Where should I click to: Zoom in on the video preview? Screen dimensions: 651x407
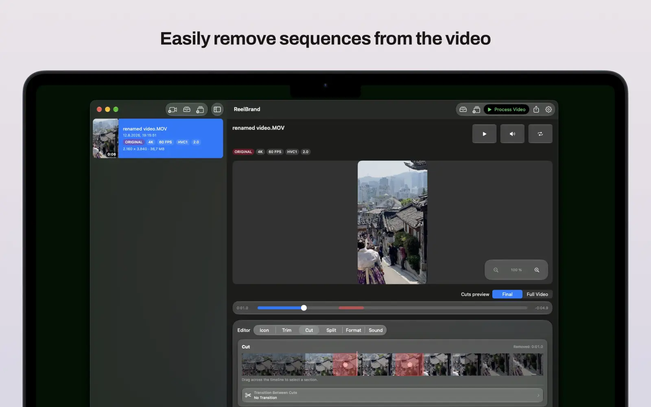pos(537,270)
